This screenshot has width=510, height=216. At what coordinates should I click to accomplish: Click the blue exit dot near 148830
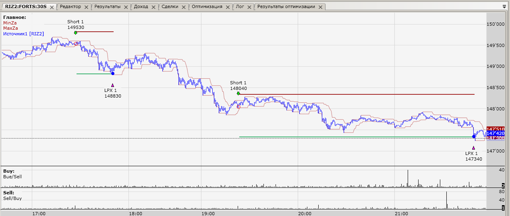pyautogui.click(x=113, y=73)
